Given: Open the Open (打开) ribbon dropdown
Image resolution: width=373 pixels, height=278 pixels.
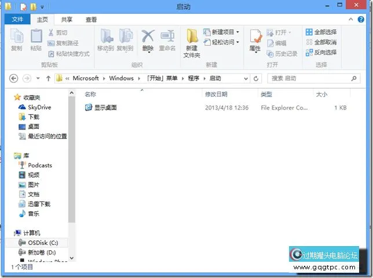Looking at the screenshot, I should tap(279, 32).
